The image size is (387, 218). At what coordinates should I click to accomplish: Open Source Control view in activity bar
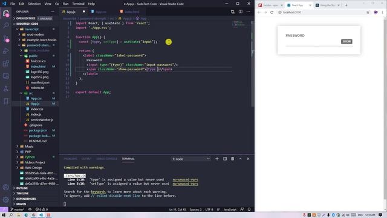(5, 38)
